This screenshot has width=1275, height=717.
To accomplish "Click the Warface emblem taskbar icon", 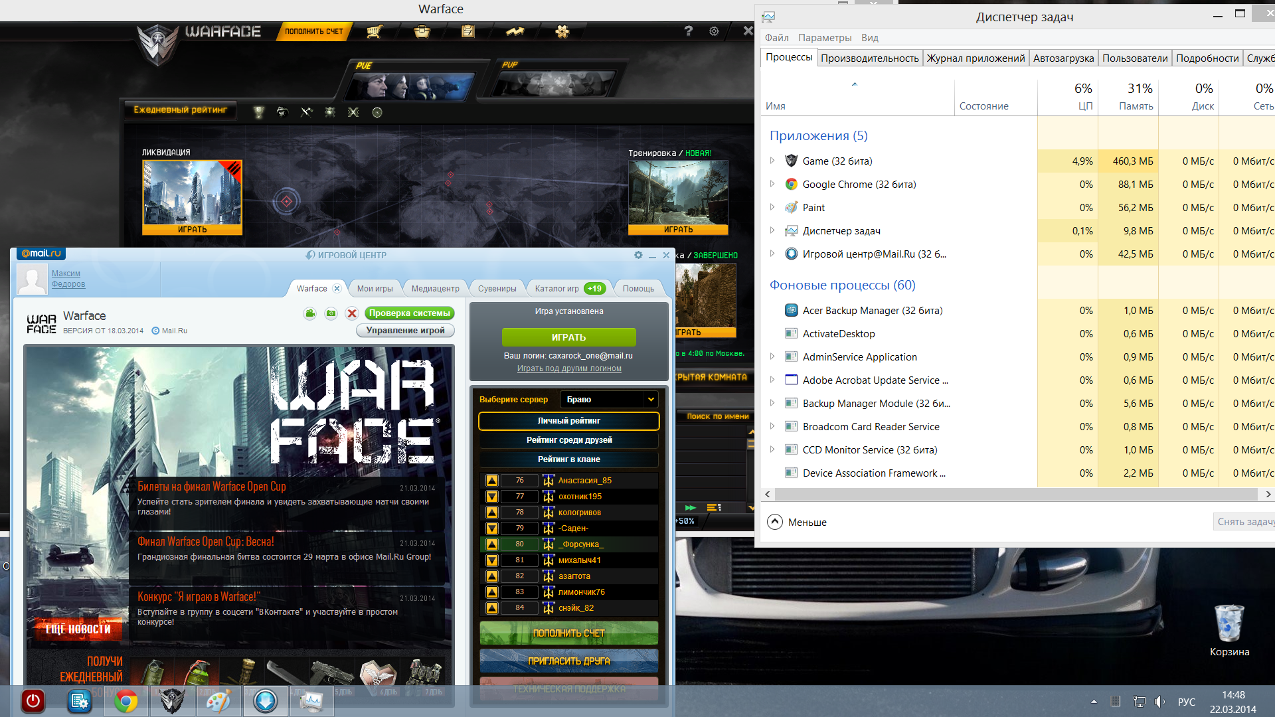I will [172, 701].
